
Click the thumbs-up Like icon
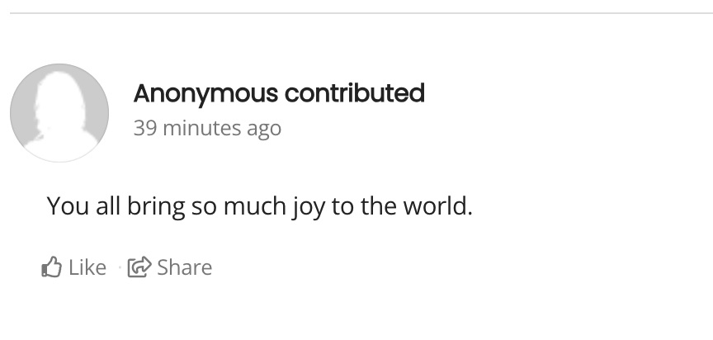[x=51, y=267]
